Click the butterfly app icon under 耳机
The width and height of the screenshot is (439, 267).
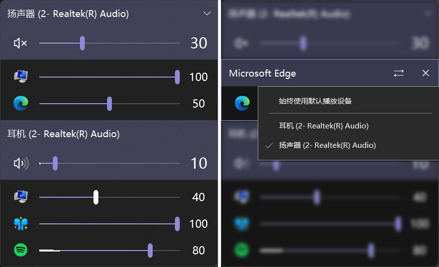(20, 223)
